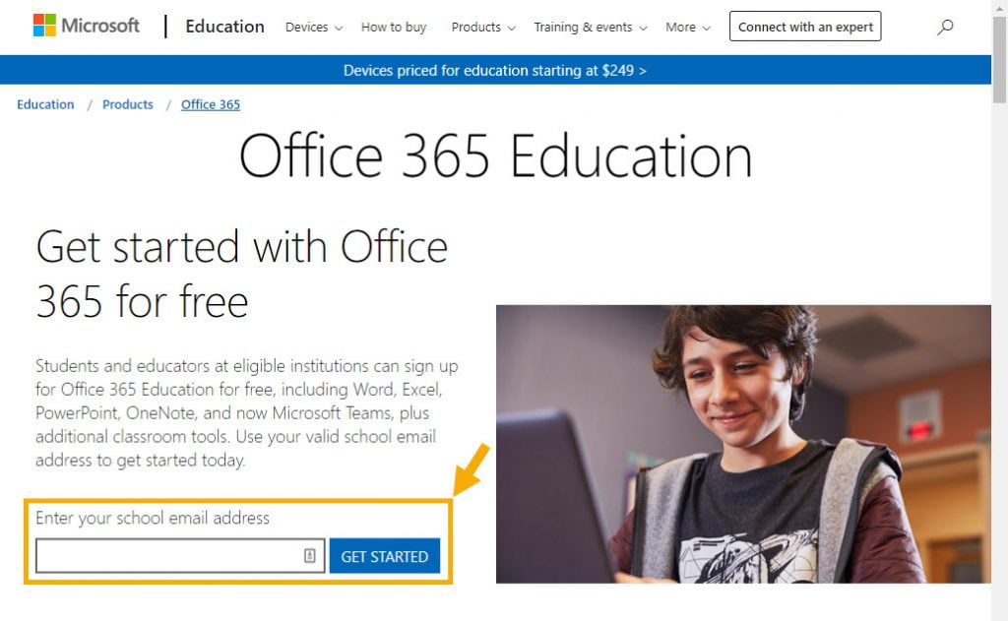Expand the More navigation menu
1008x621 pixels.
tap(688, 27)
